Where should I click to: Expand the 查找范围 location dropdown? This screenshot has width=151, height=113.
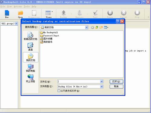pyautogui.click(x=86, y=27)
